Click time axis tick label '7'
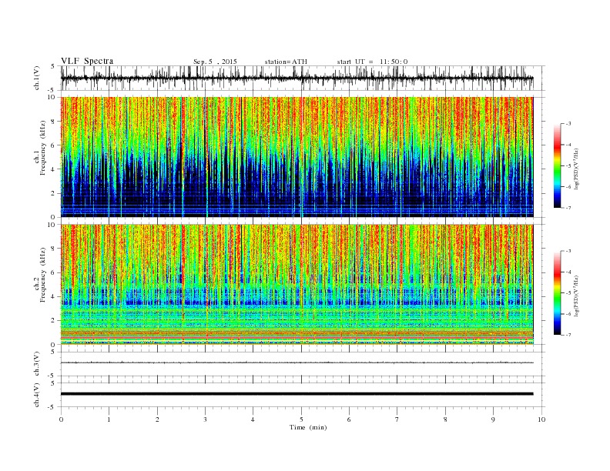The image size is (610, 471). [x=397, y=419]
